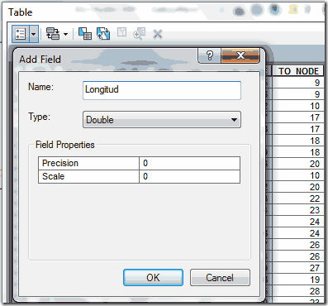The image size is (328, 306).
Task: Click the TO NODE column header
Action: pyautogui.click(x=298, y=71)
